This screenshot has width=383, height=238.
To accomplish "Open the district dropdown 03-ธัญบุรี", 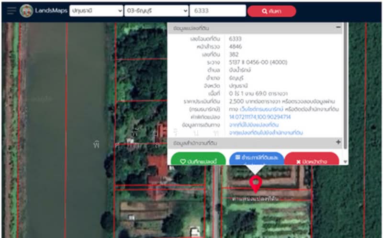I will click(157, 11).
